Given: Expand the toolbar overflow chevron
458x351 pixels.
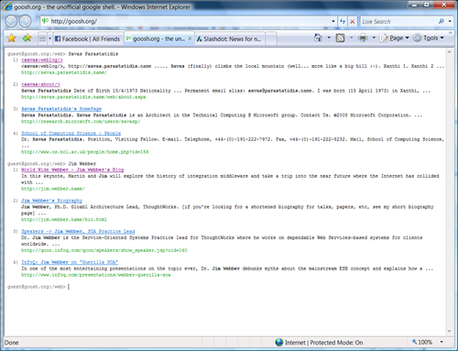Looking at the screenshot, I should pyautogui.click(x=451, y=32).
